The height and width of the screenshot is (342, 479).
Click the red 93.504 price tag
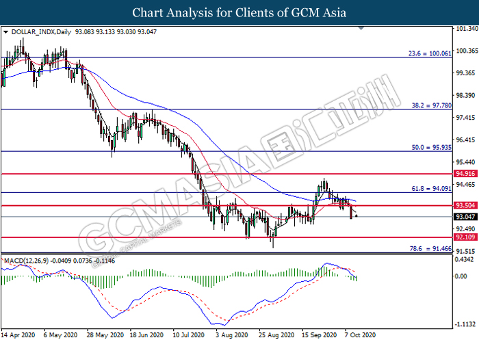[x=465, y=205]
